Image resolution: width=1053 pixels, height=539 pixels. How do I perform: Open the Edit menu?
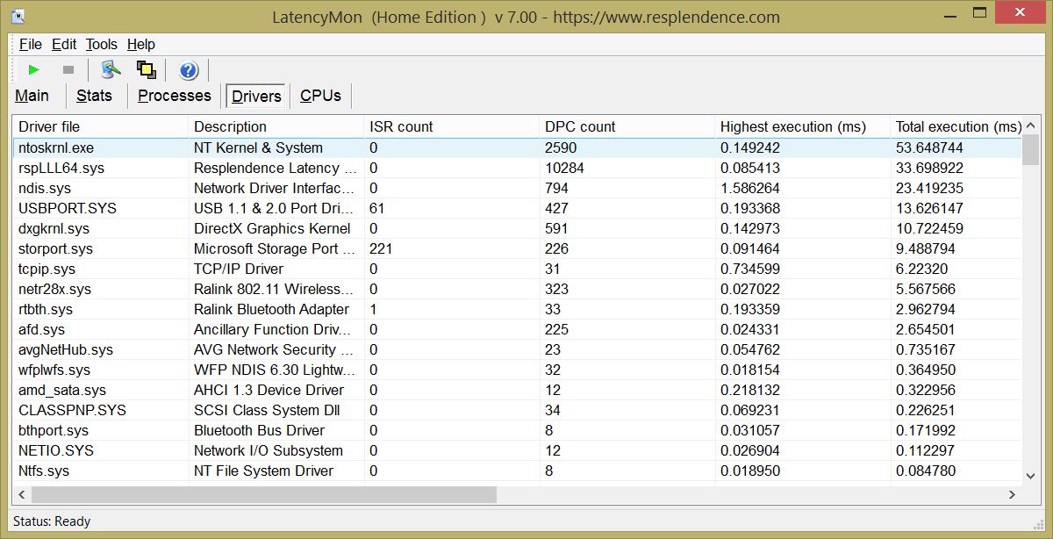click(x=64, y=44)
